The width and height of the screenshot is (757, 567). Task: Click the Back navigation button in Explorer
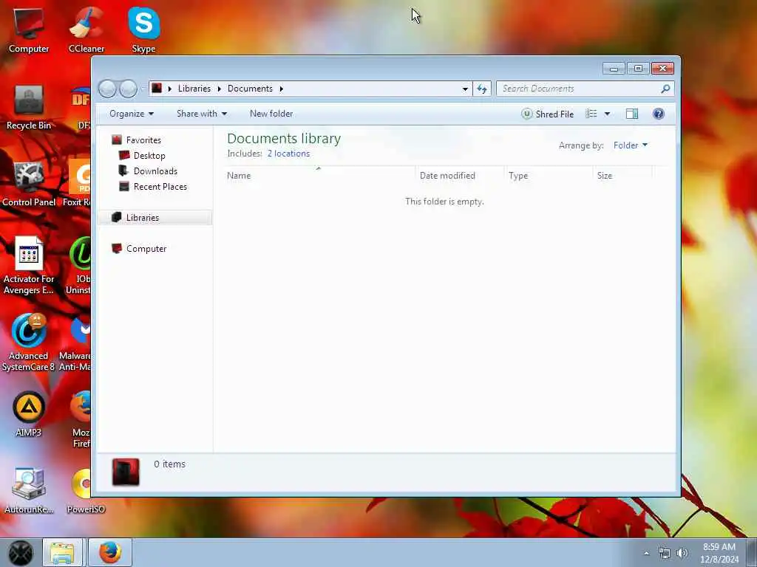[108, 89]
